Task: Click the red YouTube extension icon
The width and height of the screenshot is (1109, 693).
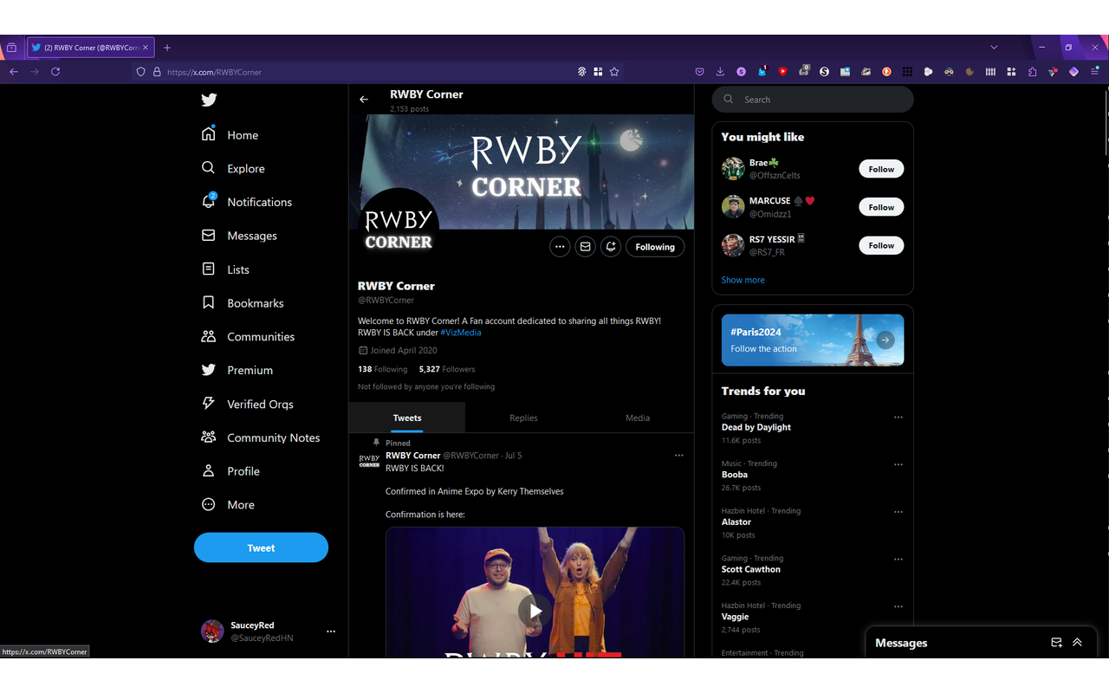Action: (x=782, y=72)
